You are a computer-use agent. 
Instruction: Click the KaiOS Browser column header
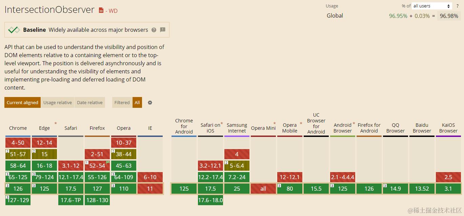448,128
